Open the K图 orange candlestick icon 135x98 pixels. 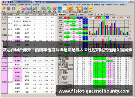pos(70,9)
